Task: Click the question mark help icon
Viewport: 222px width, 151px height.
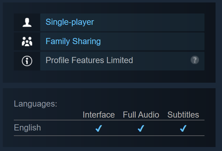Action: click(x=195, y=60)
